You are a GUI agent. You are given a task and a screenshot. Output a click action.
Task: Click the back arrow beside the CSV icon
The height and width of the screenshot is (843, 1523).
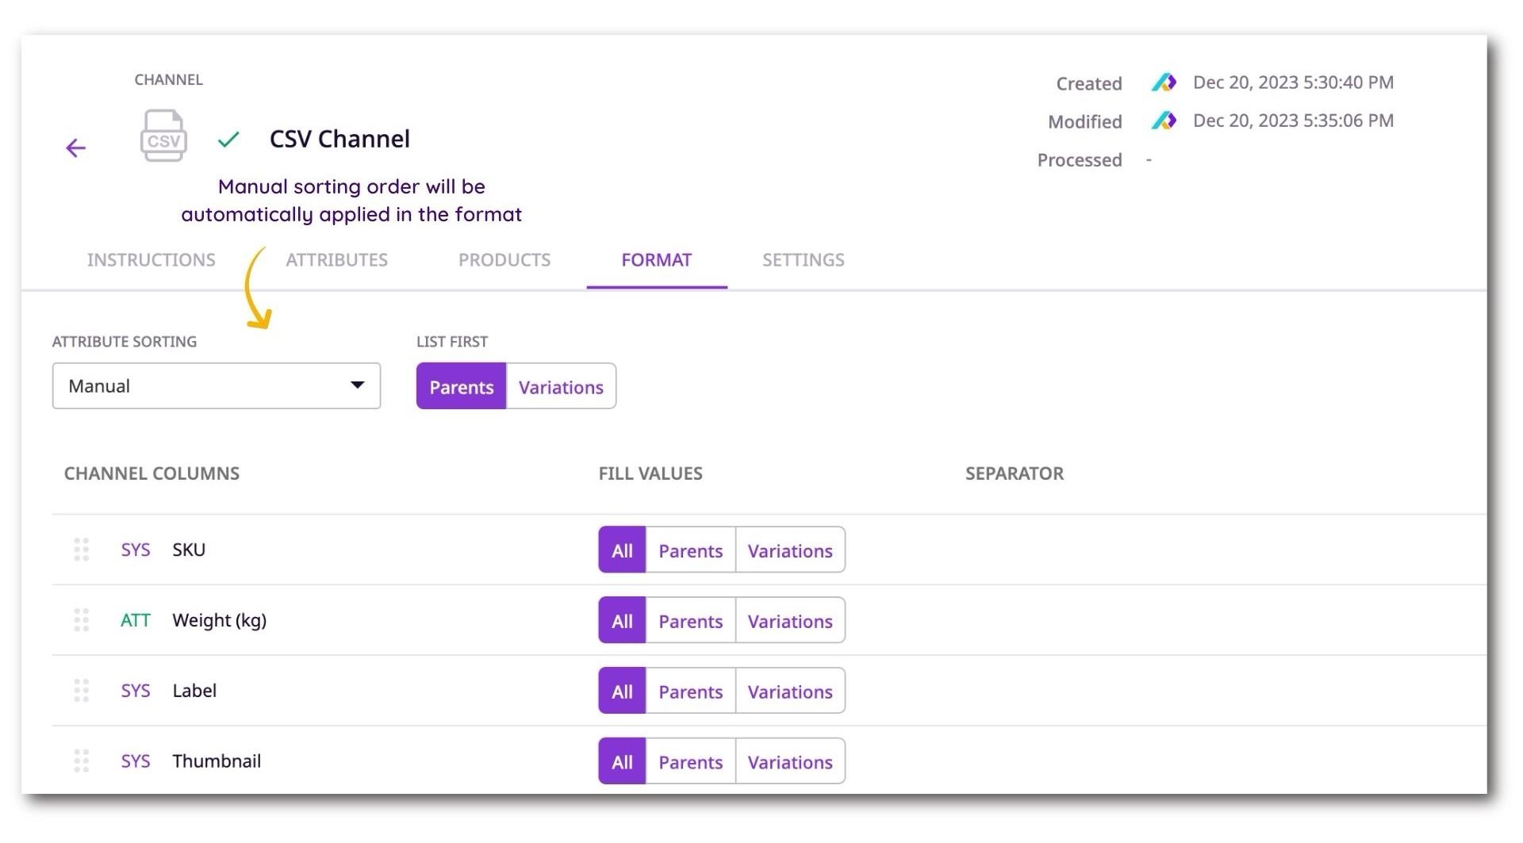pyautogui.click(x=75, y=148)
